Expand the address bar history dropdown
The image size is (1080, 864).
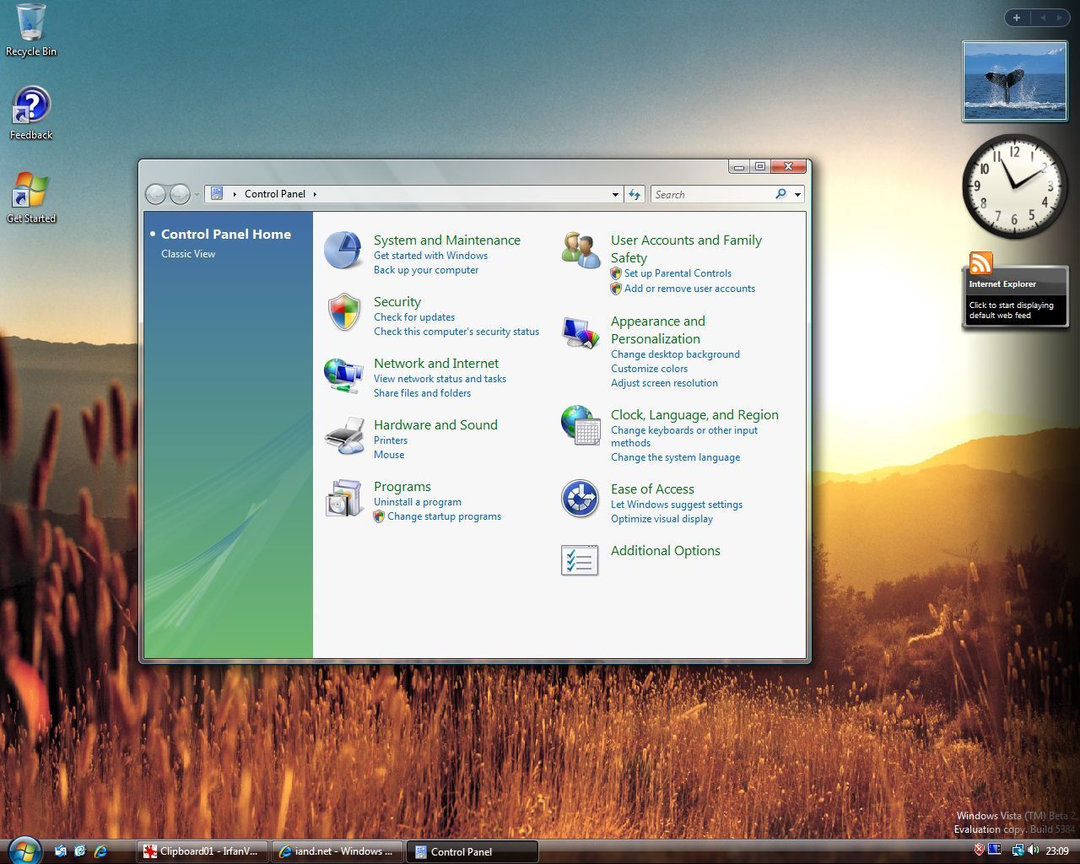(x=615, y=195)
